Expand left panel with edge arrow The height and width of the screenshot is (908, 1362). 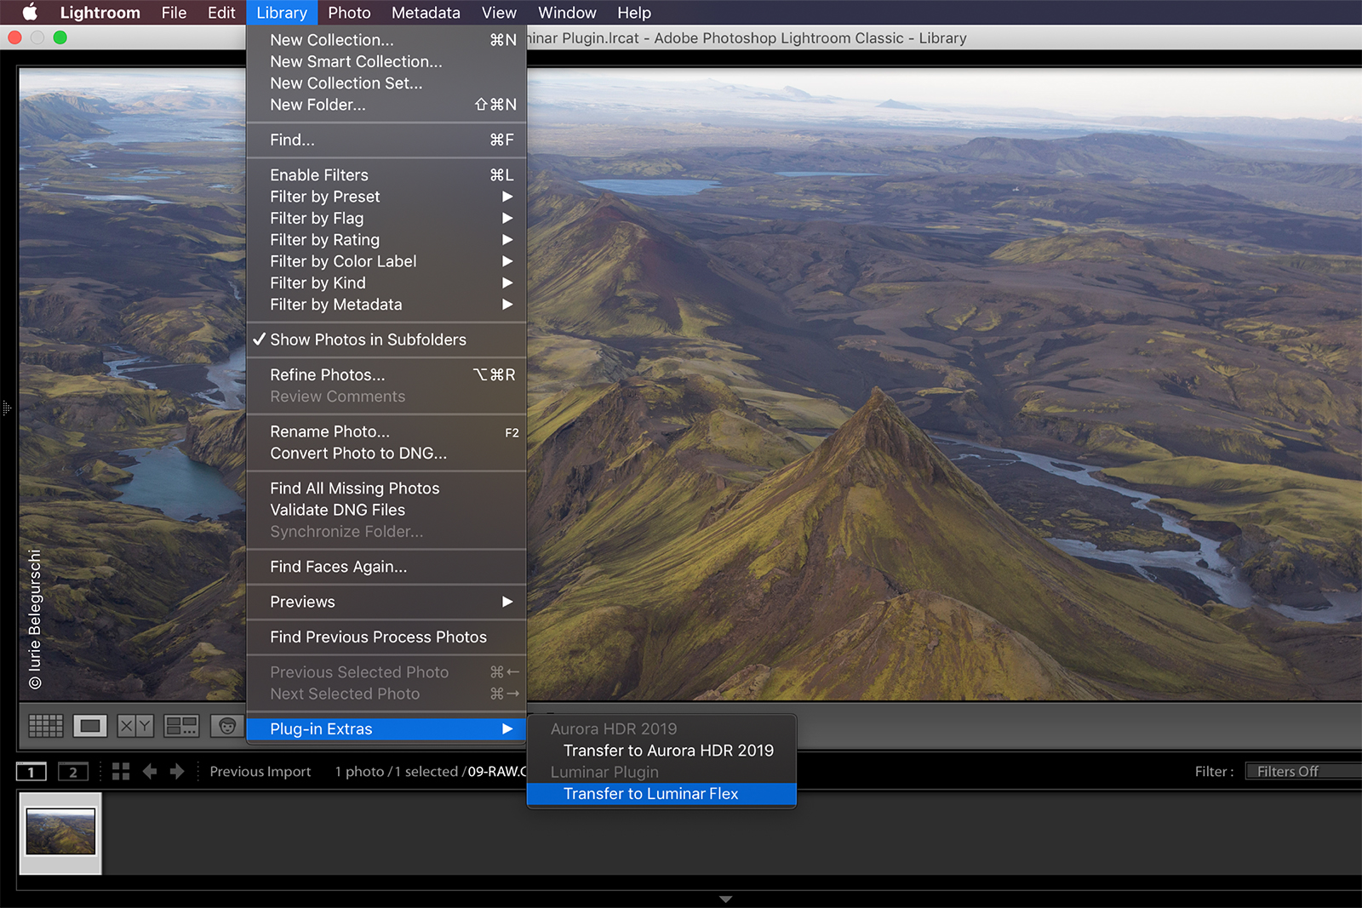(6, 408)
